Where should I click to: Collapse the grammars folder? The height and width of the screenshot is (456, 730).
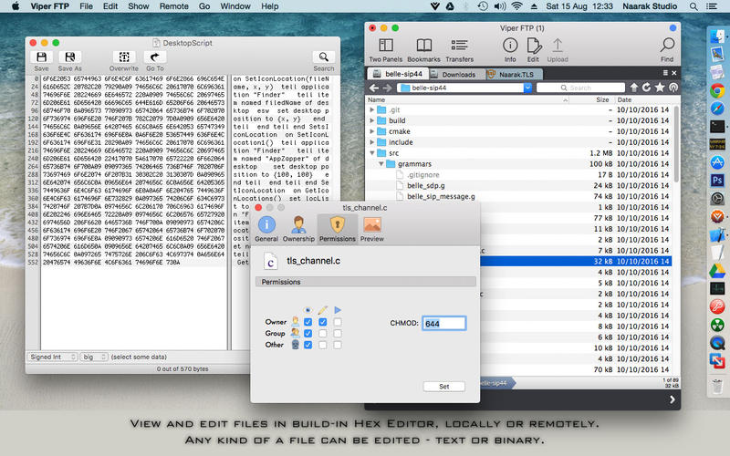[x=381, y=164]
